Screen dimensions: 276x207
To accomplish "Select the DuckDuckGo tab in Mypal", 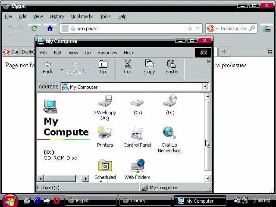I will 19,52.
